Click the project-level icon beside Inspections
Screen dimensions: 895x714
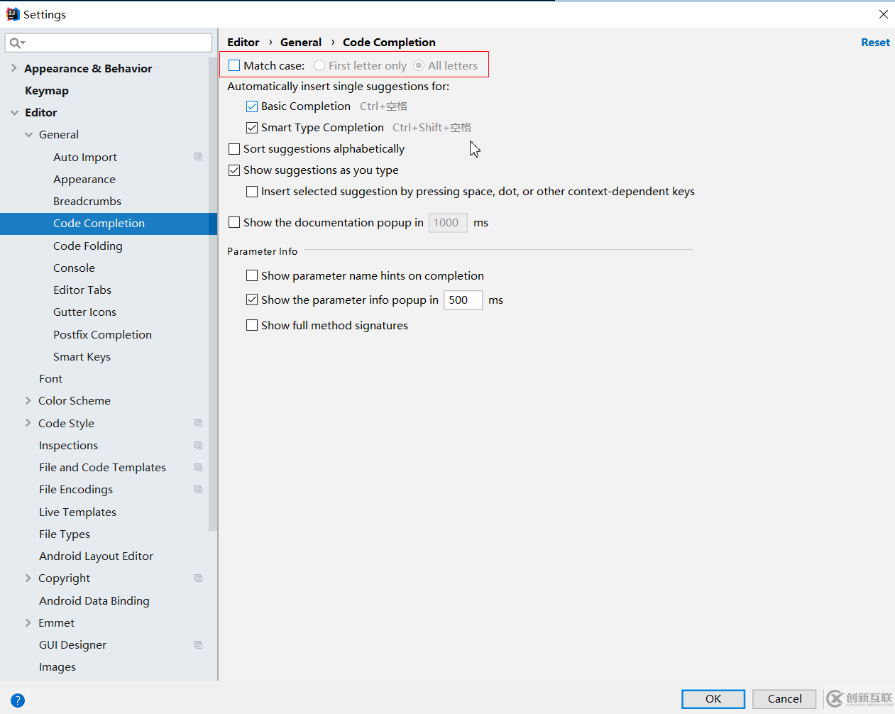coord(199,446)
